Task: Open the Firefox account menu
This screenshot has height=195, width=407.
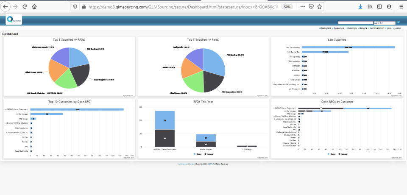Action: coord(389,7)
